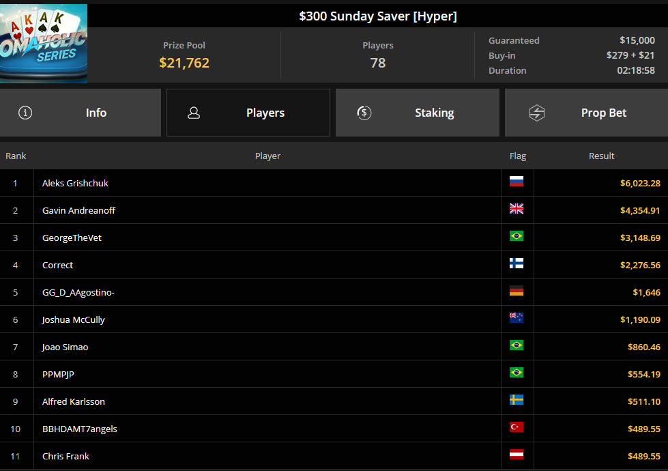Click the 02:18:58 duration value

(636, 70)
